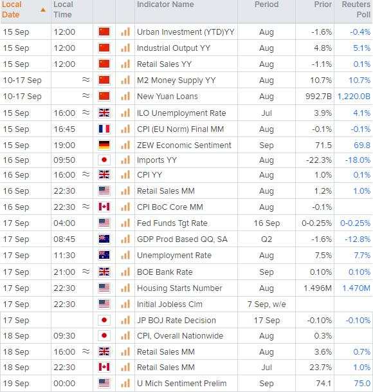Viewport: 373px width, 392px height.
Task: Sort by Local Date column arrow
Action: coord(43,10)
